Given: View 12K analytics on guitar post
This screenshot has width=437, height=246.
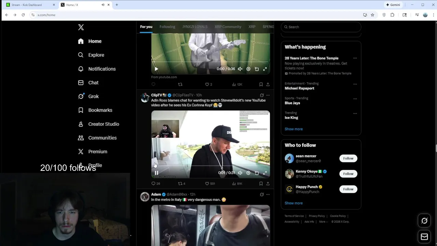Looking at the screenshot, I should coord(237,84).
